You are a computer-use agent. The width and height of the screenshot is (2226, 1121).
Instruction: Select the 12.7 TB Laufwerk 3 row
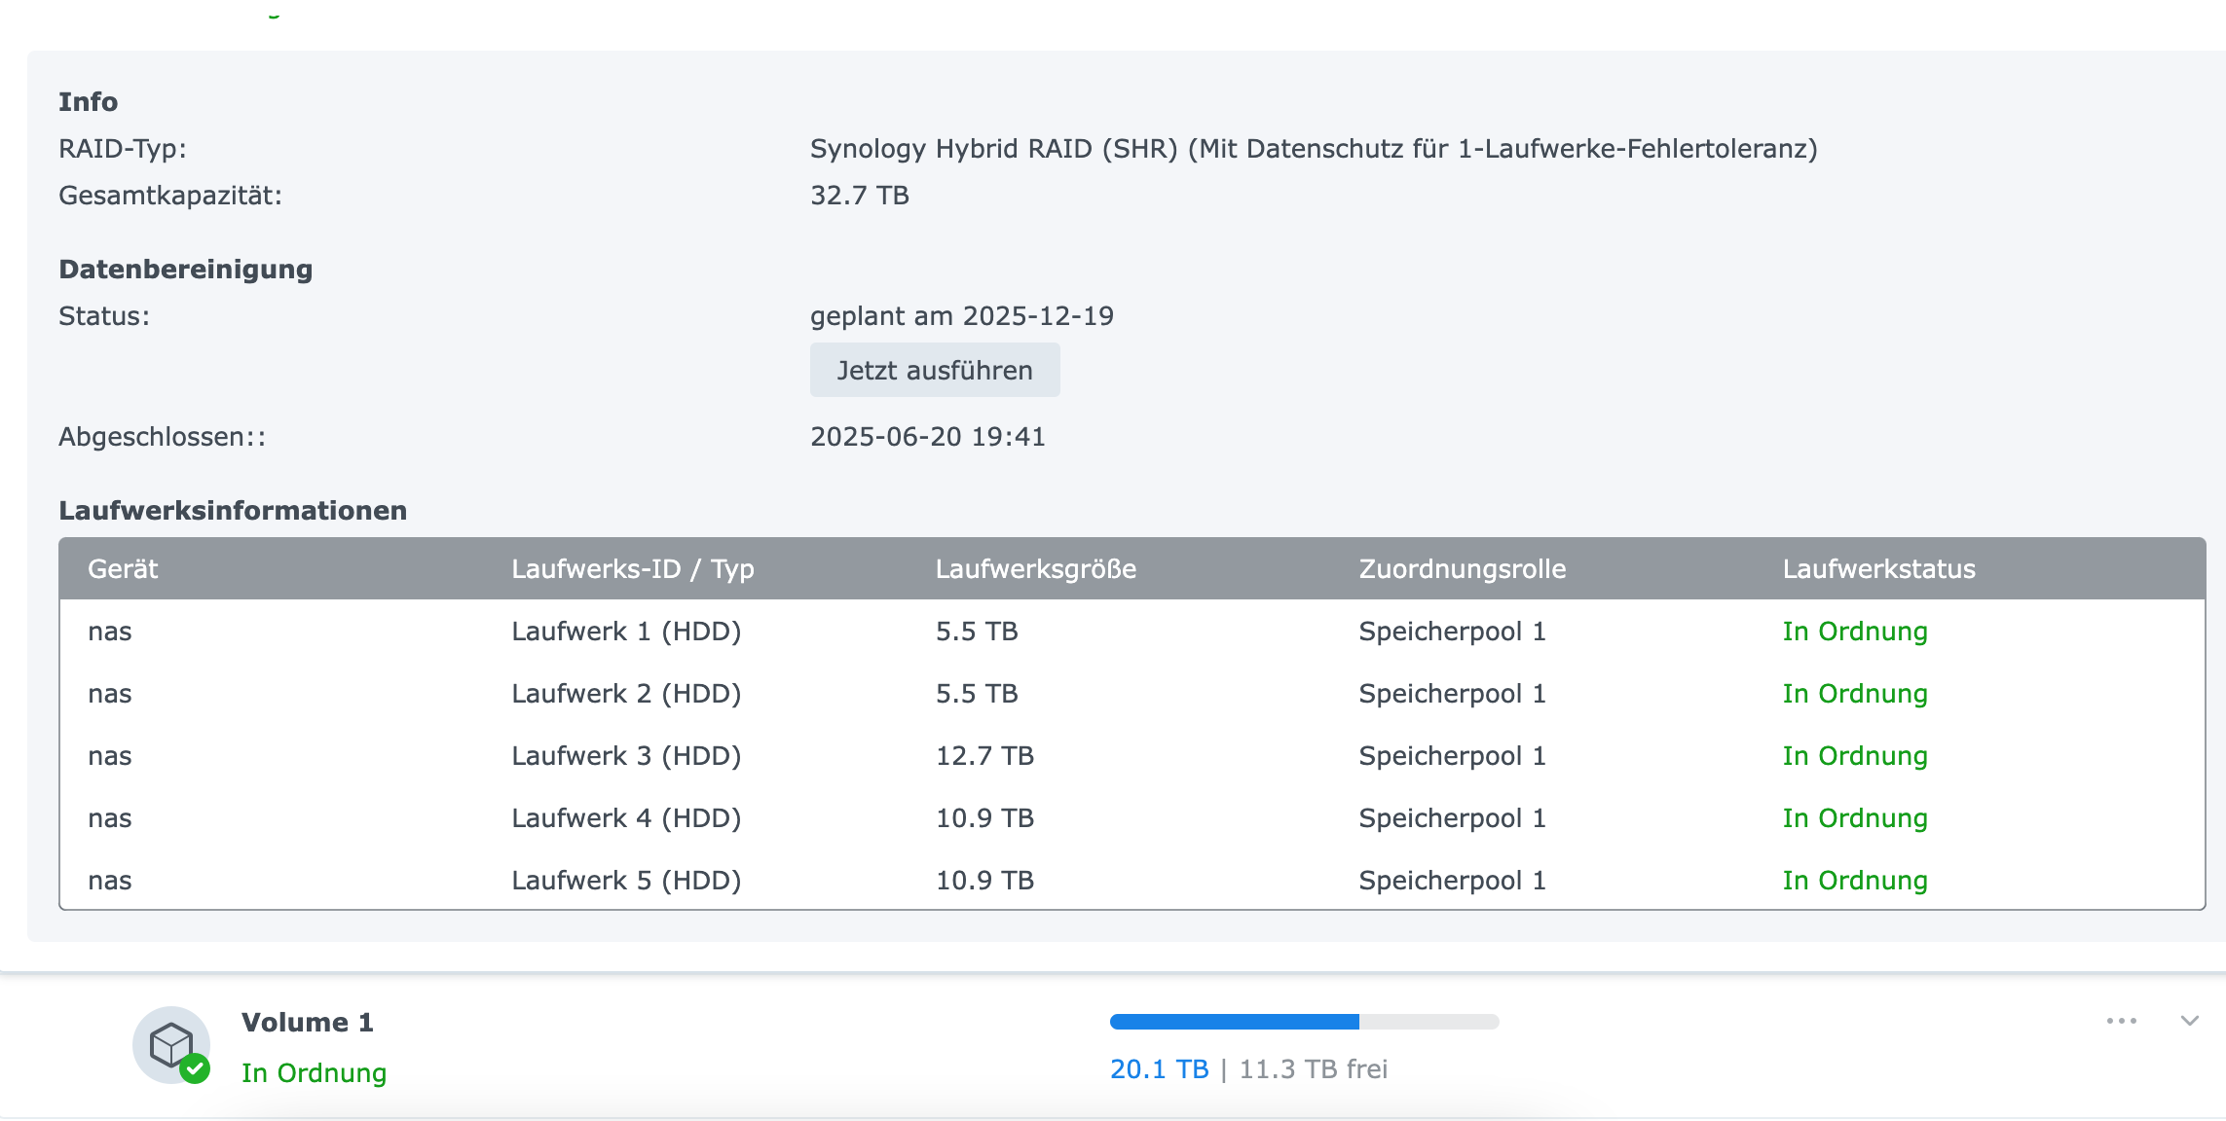[x=984, y=756]
